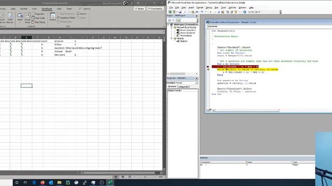Switch Excel to Normal view in status bar
Image resolution: width=332 pixels, height=186 pixels.
point(116,177)
